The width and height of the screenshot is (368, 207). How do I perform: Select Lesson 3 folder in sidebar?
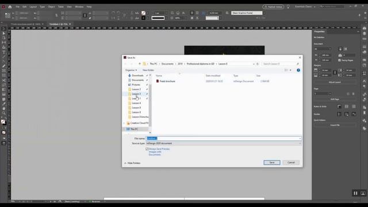pos(136,94)
